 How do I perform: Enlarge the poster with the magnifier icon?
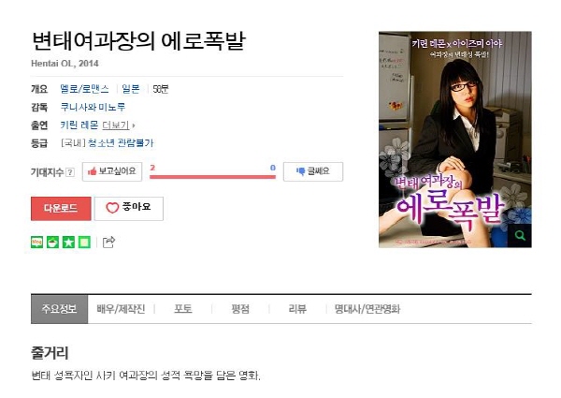point(520,235)
